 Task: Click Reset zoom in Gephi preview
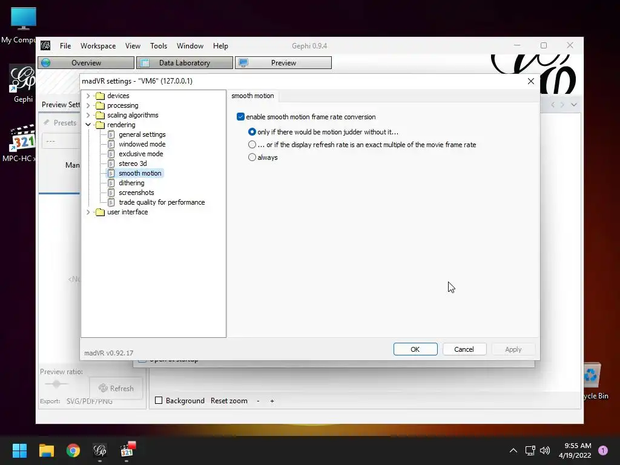229,401
